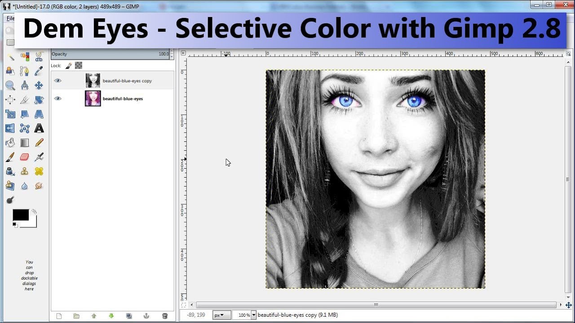
Task: Select the Scale tool
Action: coord(10,114)
